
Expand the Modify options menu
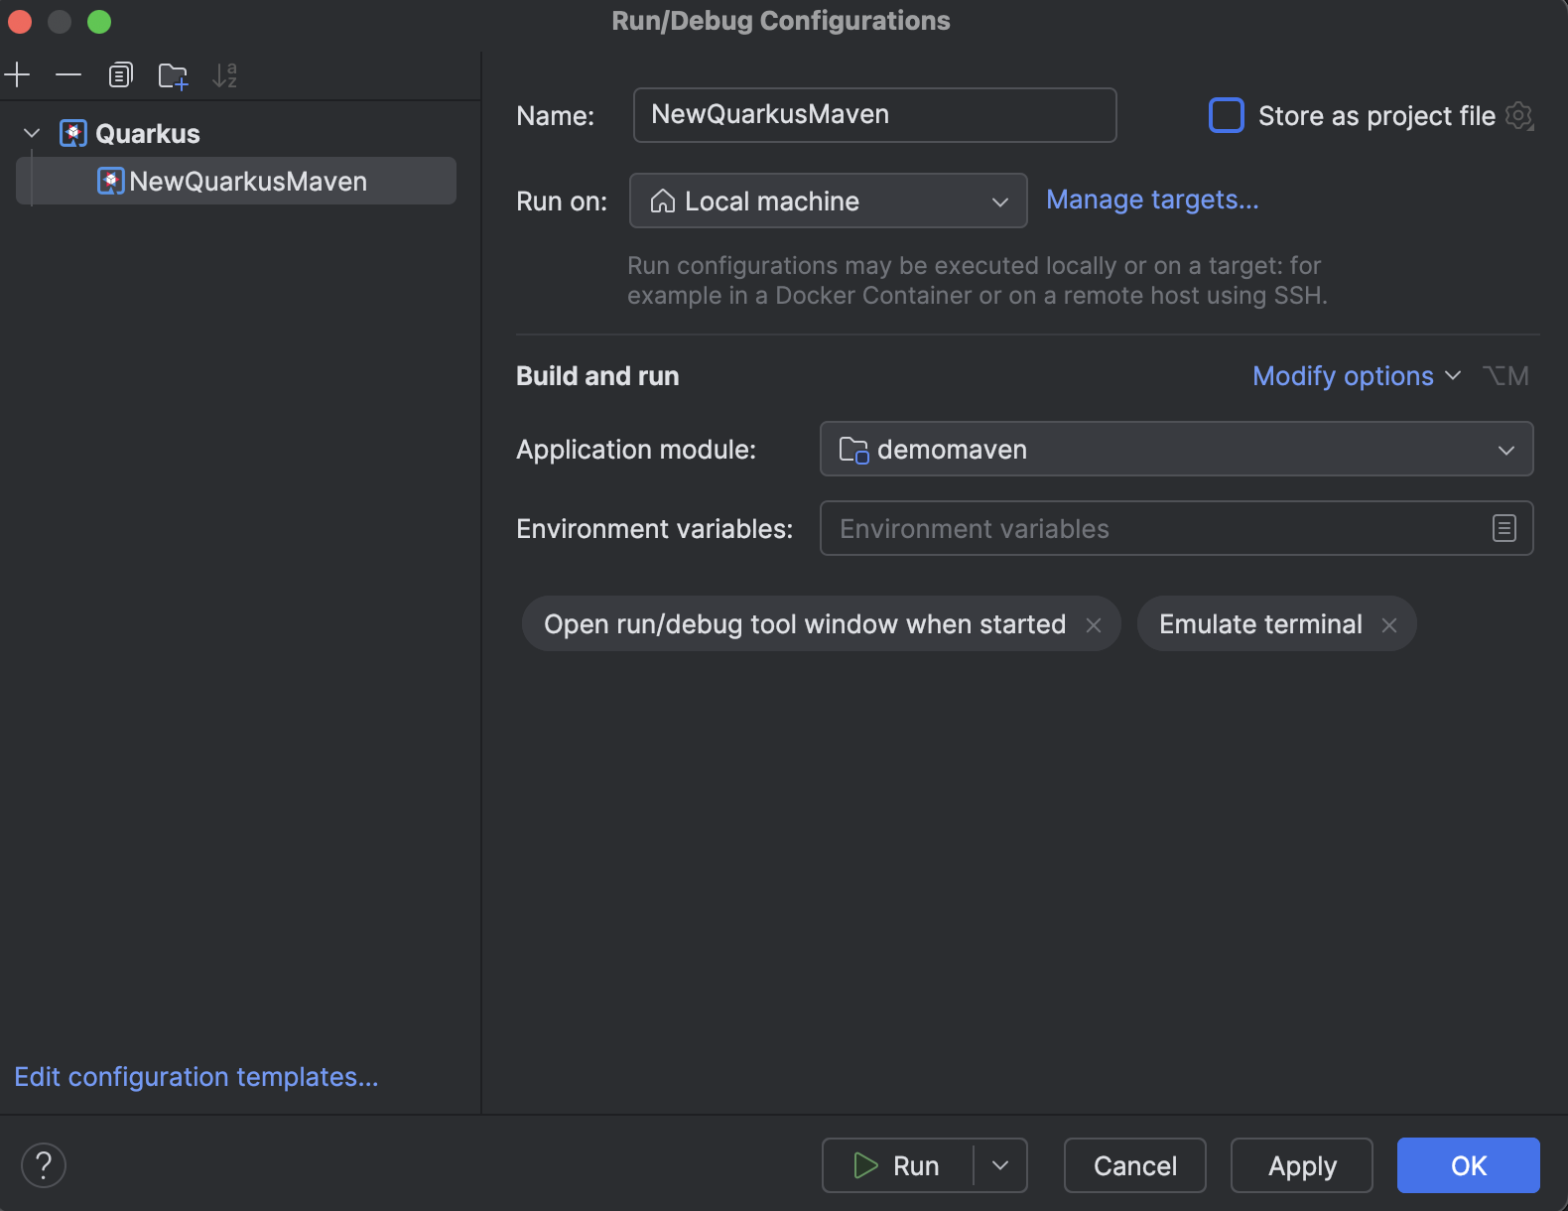(x=1356, y=376)
